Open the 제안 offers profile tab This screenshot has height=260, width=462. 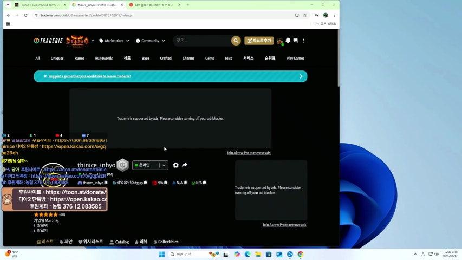click(x=66, y=242)
